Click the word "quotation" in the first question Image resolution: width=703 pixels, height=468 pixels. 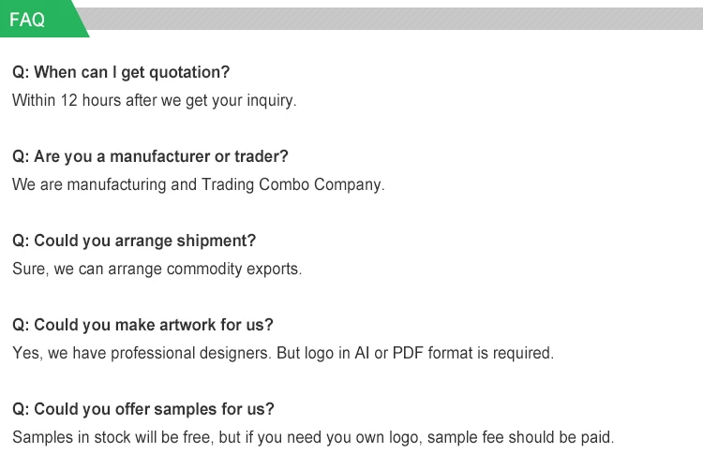(x=191, y=72)
